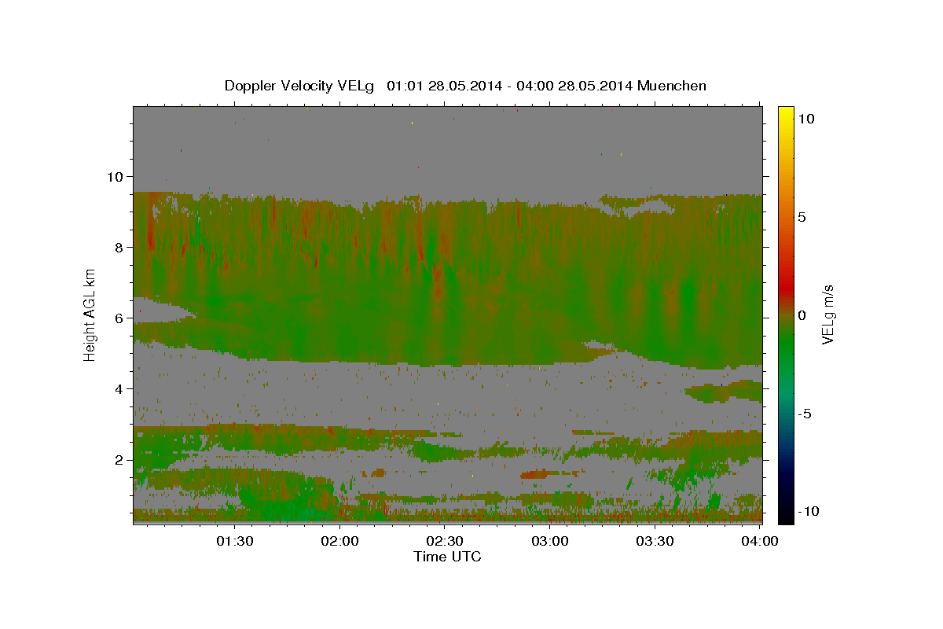Click the 04:00 time tick label
This screenshot has height=629, width=943.
(x=760, y=541)
